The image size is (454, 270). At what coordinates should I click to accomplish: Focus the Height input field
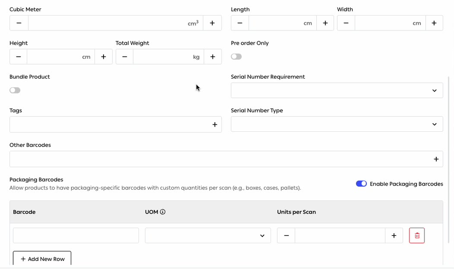61,56
